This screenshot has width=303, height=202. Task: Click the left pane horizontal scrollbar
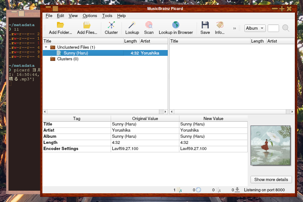[105, 112]
